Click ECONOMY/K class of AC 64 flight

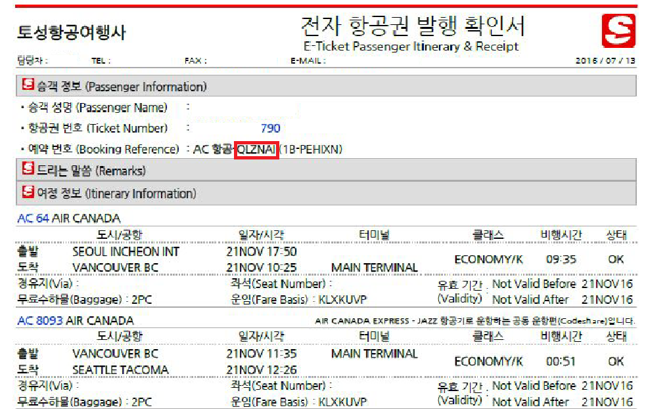click(x=488, y=260)
